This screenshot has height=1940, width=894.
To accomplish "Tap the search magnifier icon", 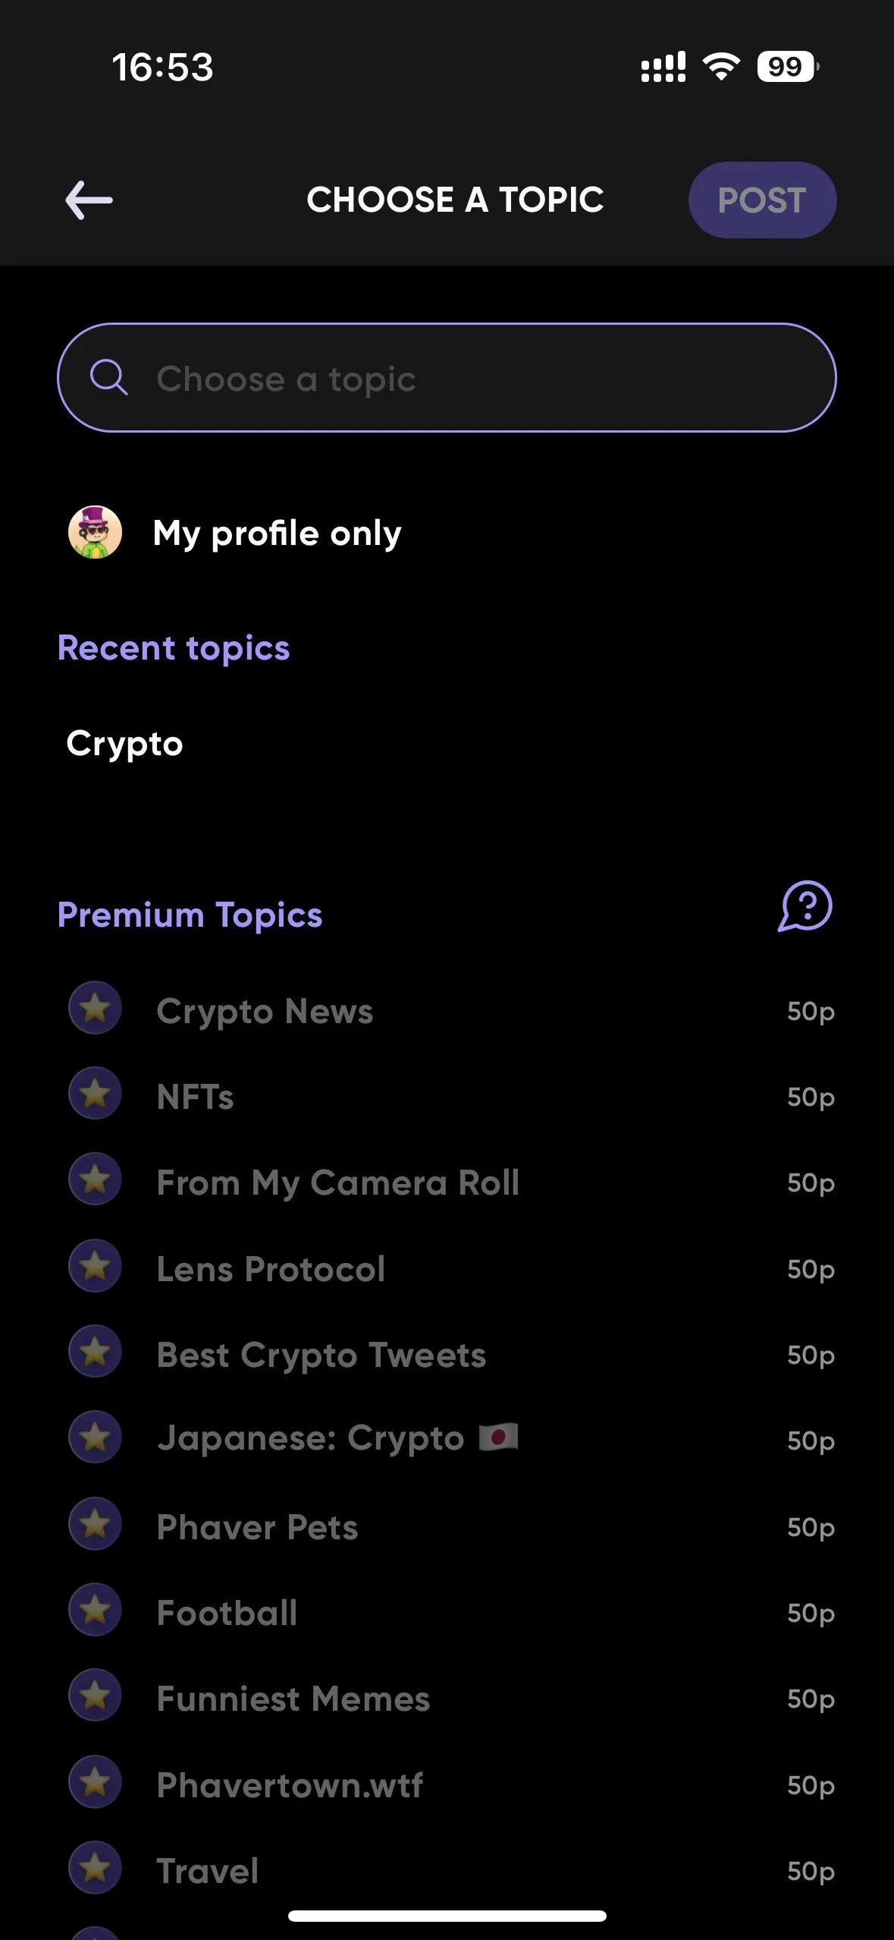I will point(108,377).
